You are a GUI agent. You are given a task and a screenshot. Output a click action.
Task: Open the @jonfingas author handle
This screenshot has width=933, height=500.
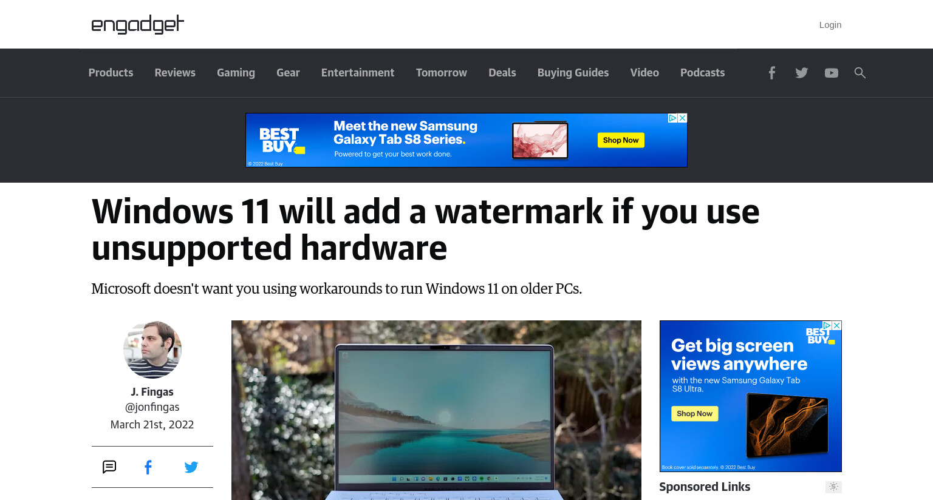pyautogui.click(x=152, y=407)
